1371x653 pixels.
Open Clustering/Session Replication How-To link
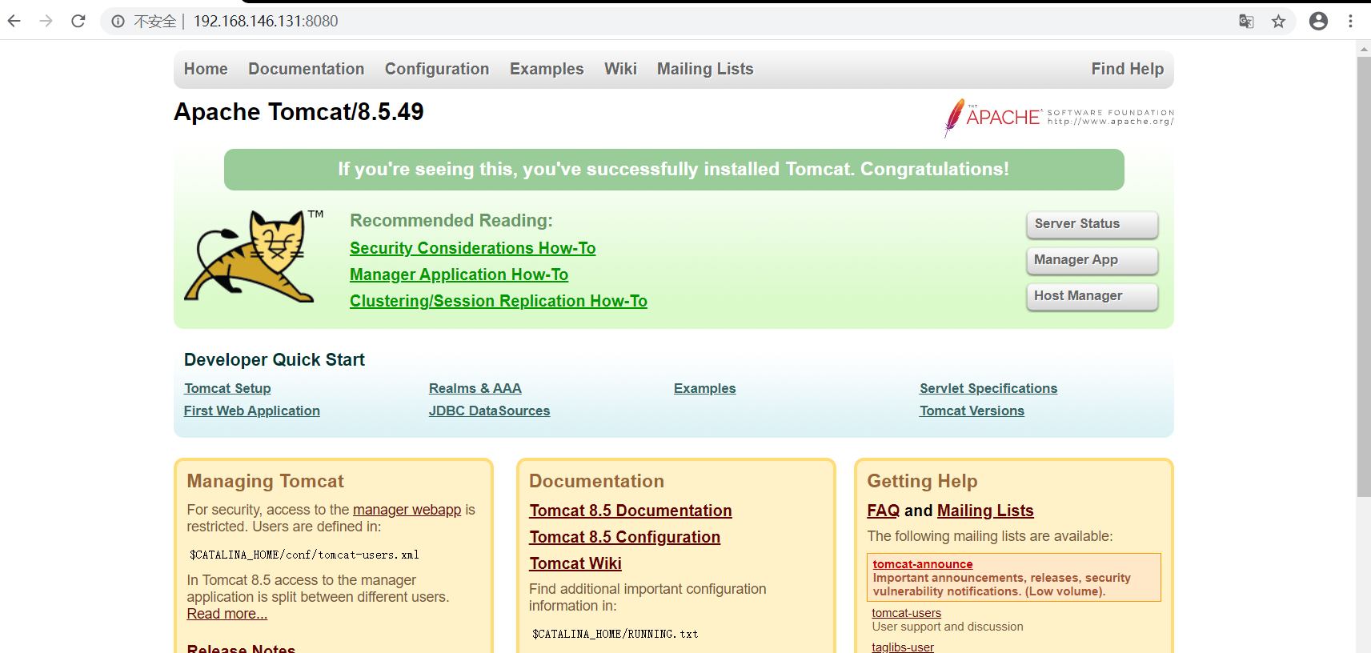click(x=498, y=301)
